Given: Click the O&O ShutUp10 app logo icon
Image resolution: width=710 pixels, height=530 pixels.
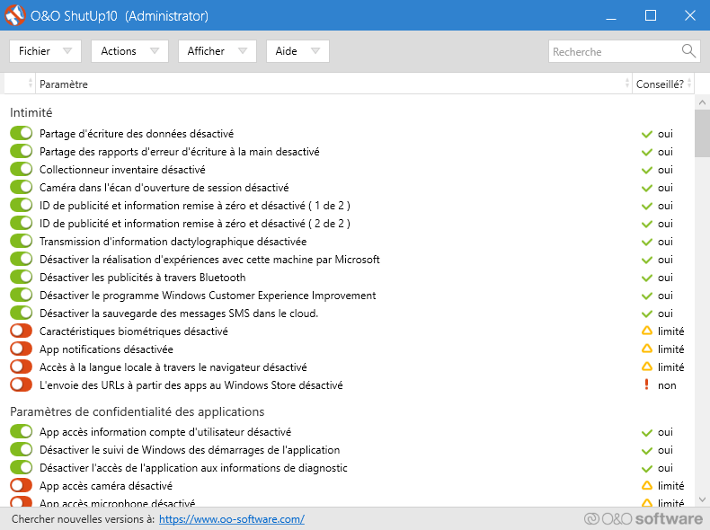Looking at the screenshot, I should 15,15.
